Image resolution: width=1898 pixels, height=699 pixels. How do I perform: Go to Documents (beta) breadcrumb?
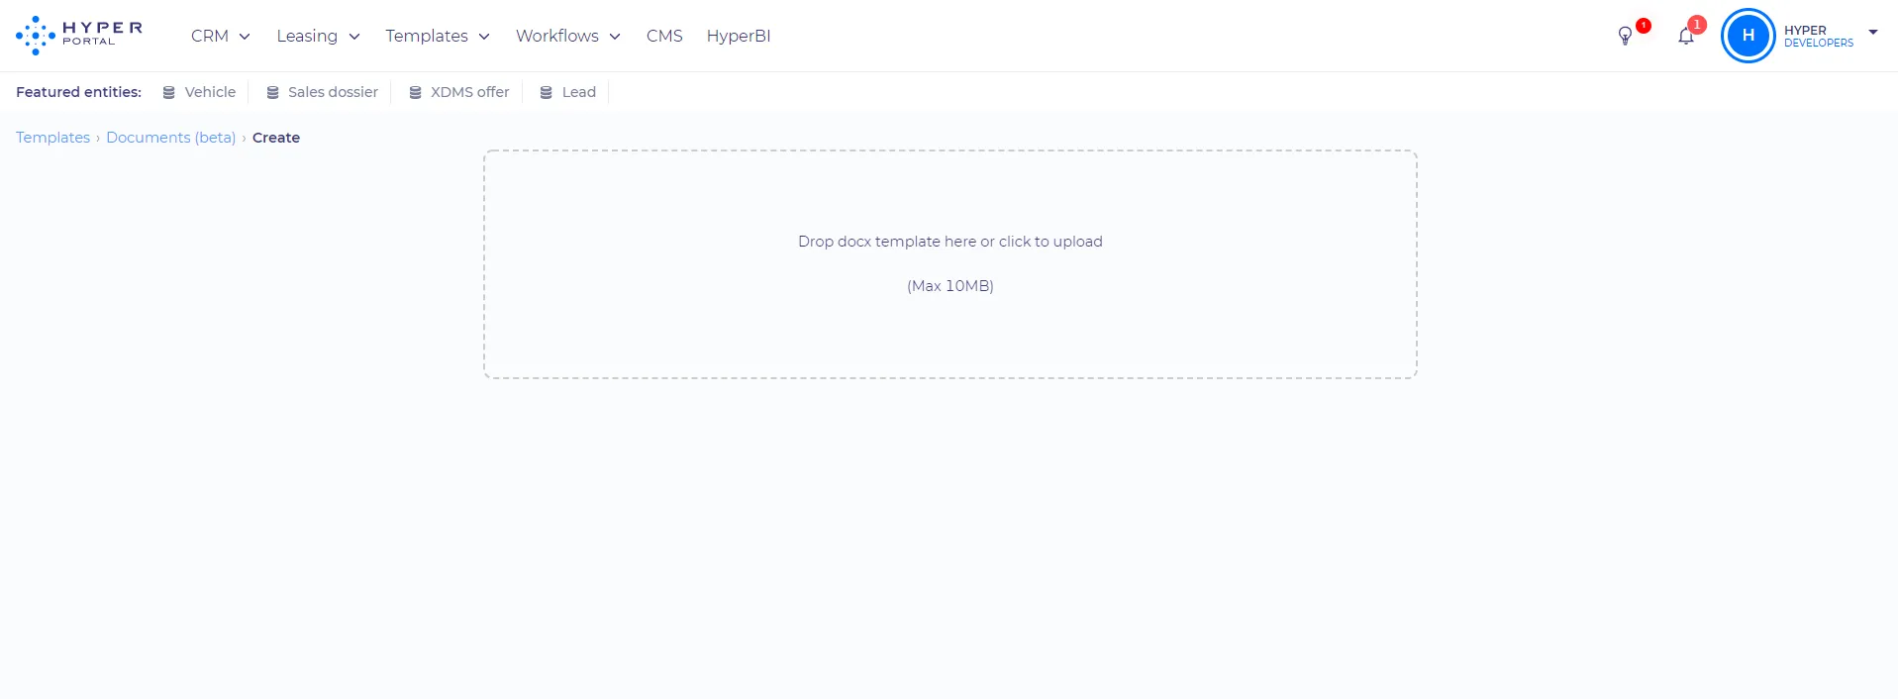[170, 138]
